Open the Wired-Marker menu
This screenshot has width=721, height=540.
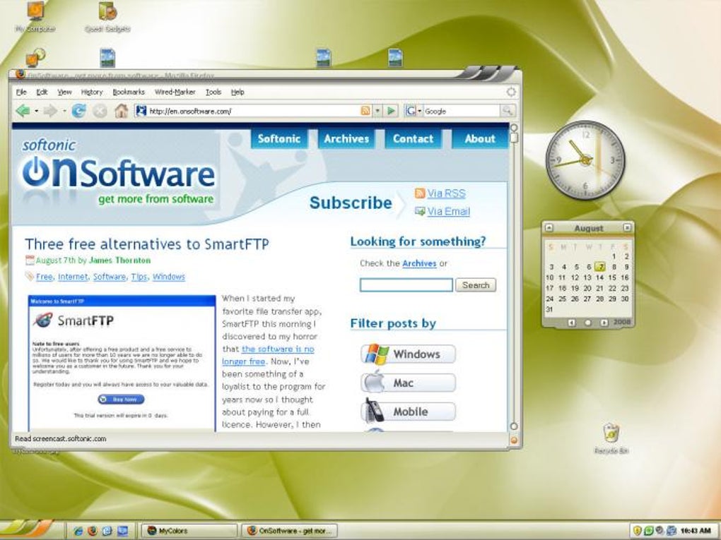pos(175,92)
